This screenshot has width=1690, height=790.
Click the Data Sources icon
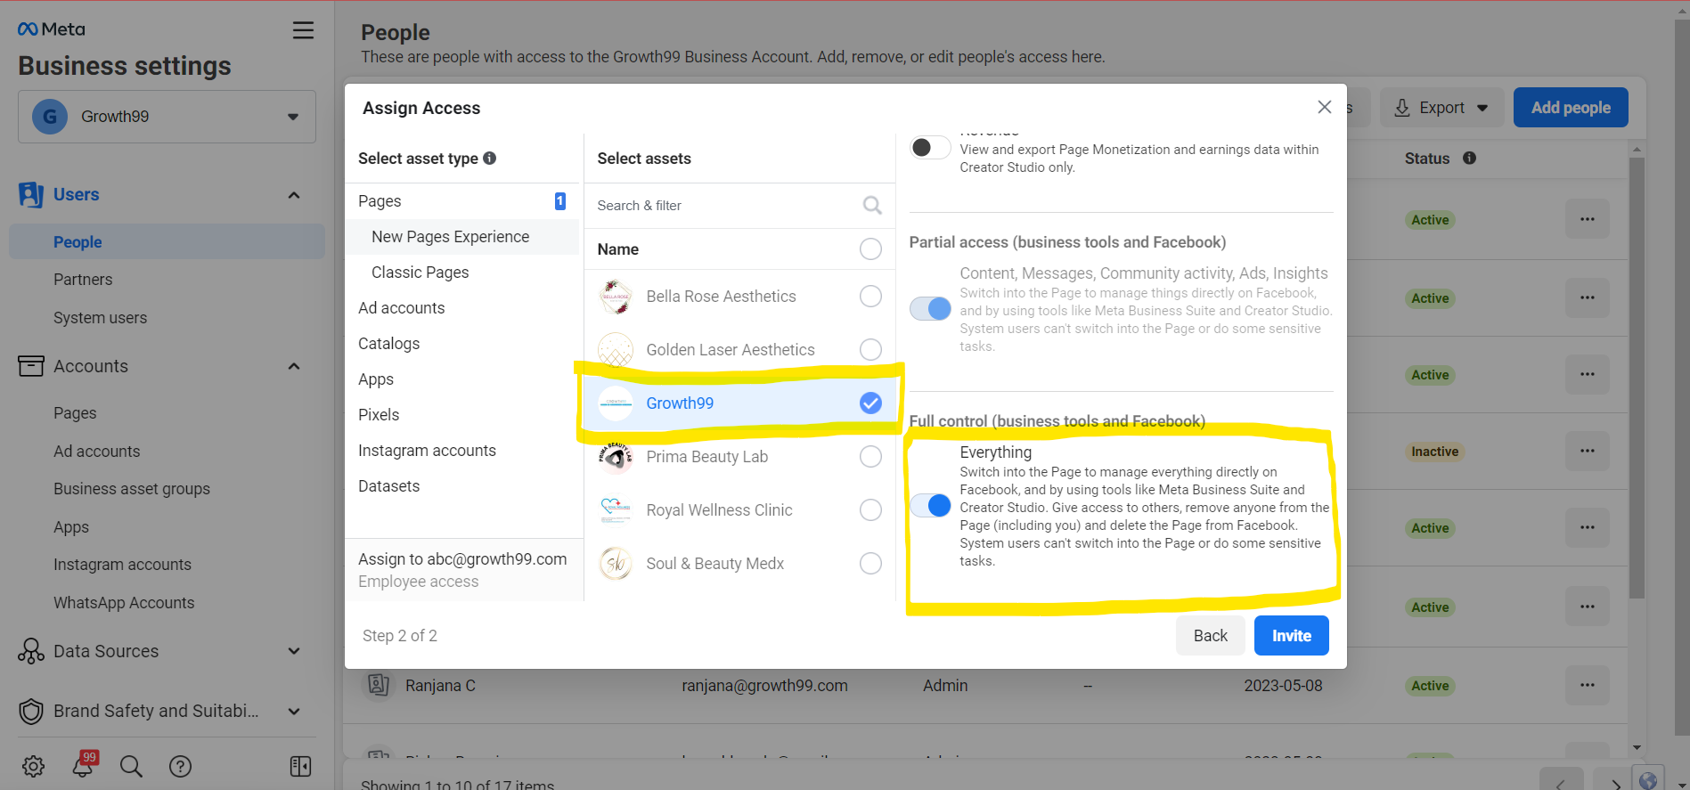pos(31,651)
